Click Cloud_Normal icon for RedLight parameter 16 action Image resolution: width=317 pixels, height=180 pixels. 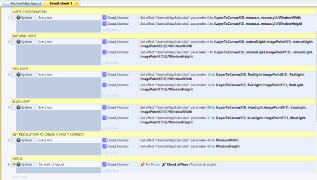[x=104, y=85]
